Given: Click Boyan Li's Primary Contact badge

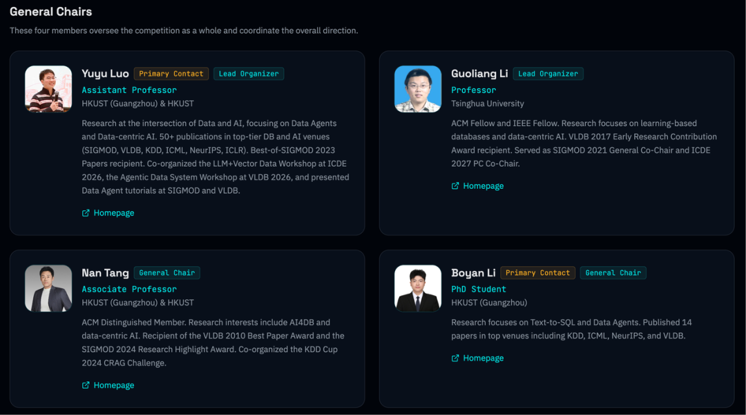Looking at the screenshot, I should [x=537, y=273].
